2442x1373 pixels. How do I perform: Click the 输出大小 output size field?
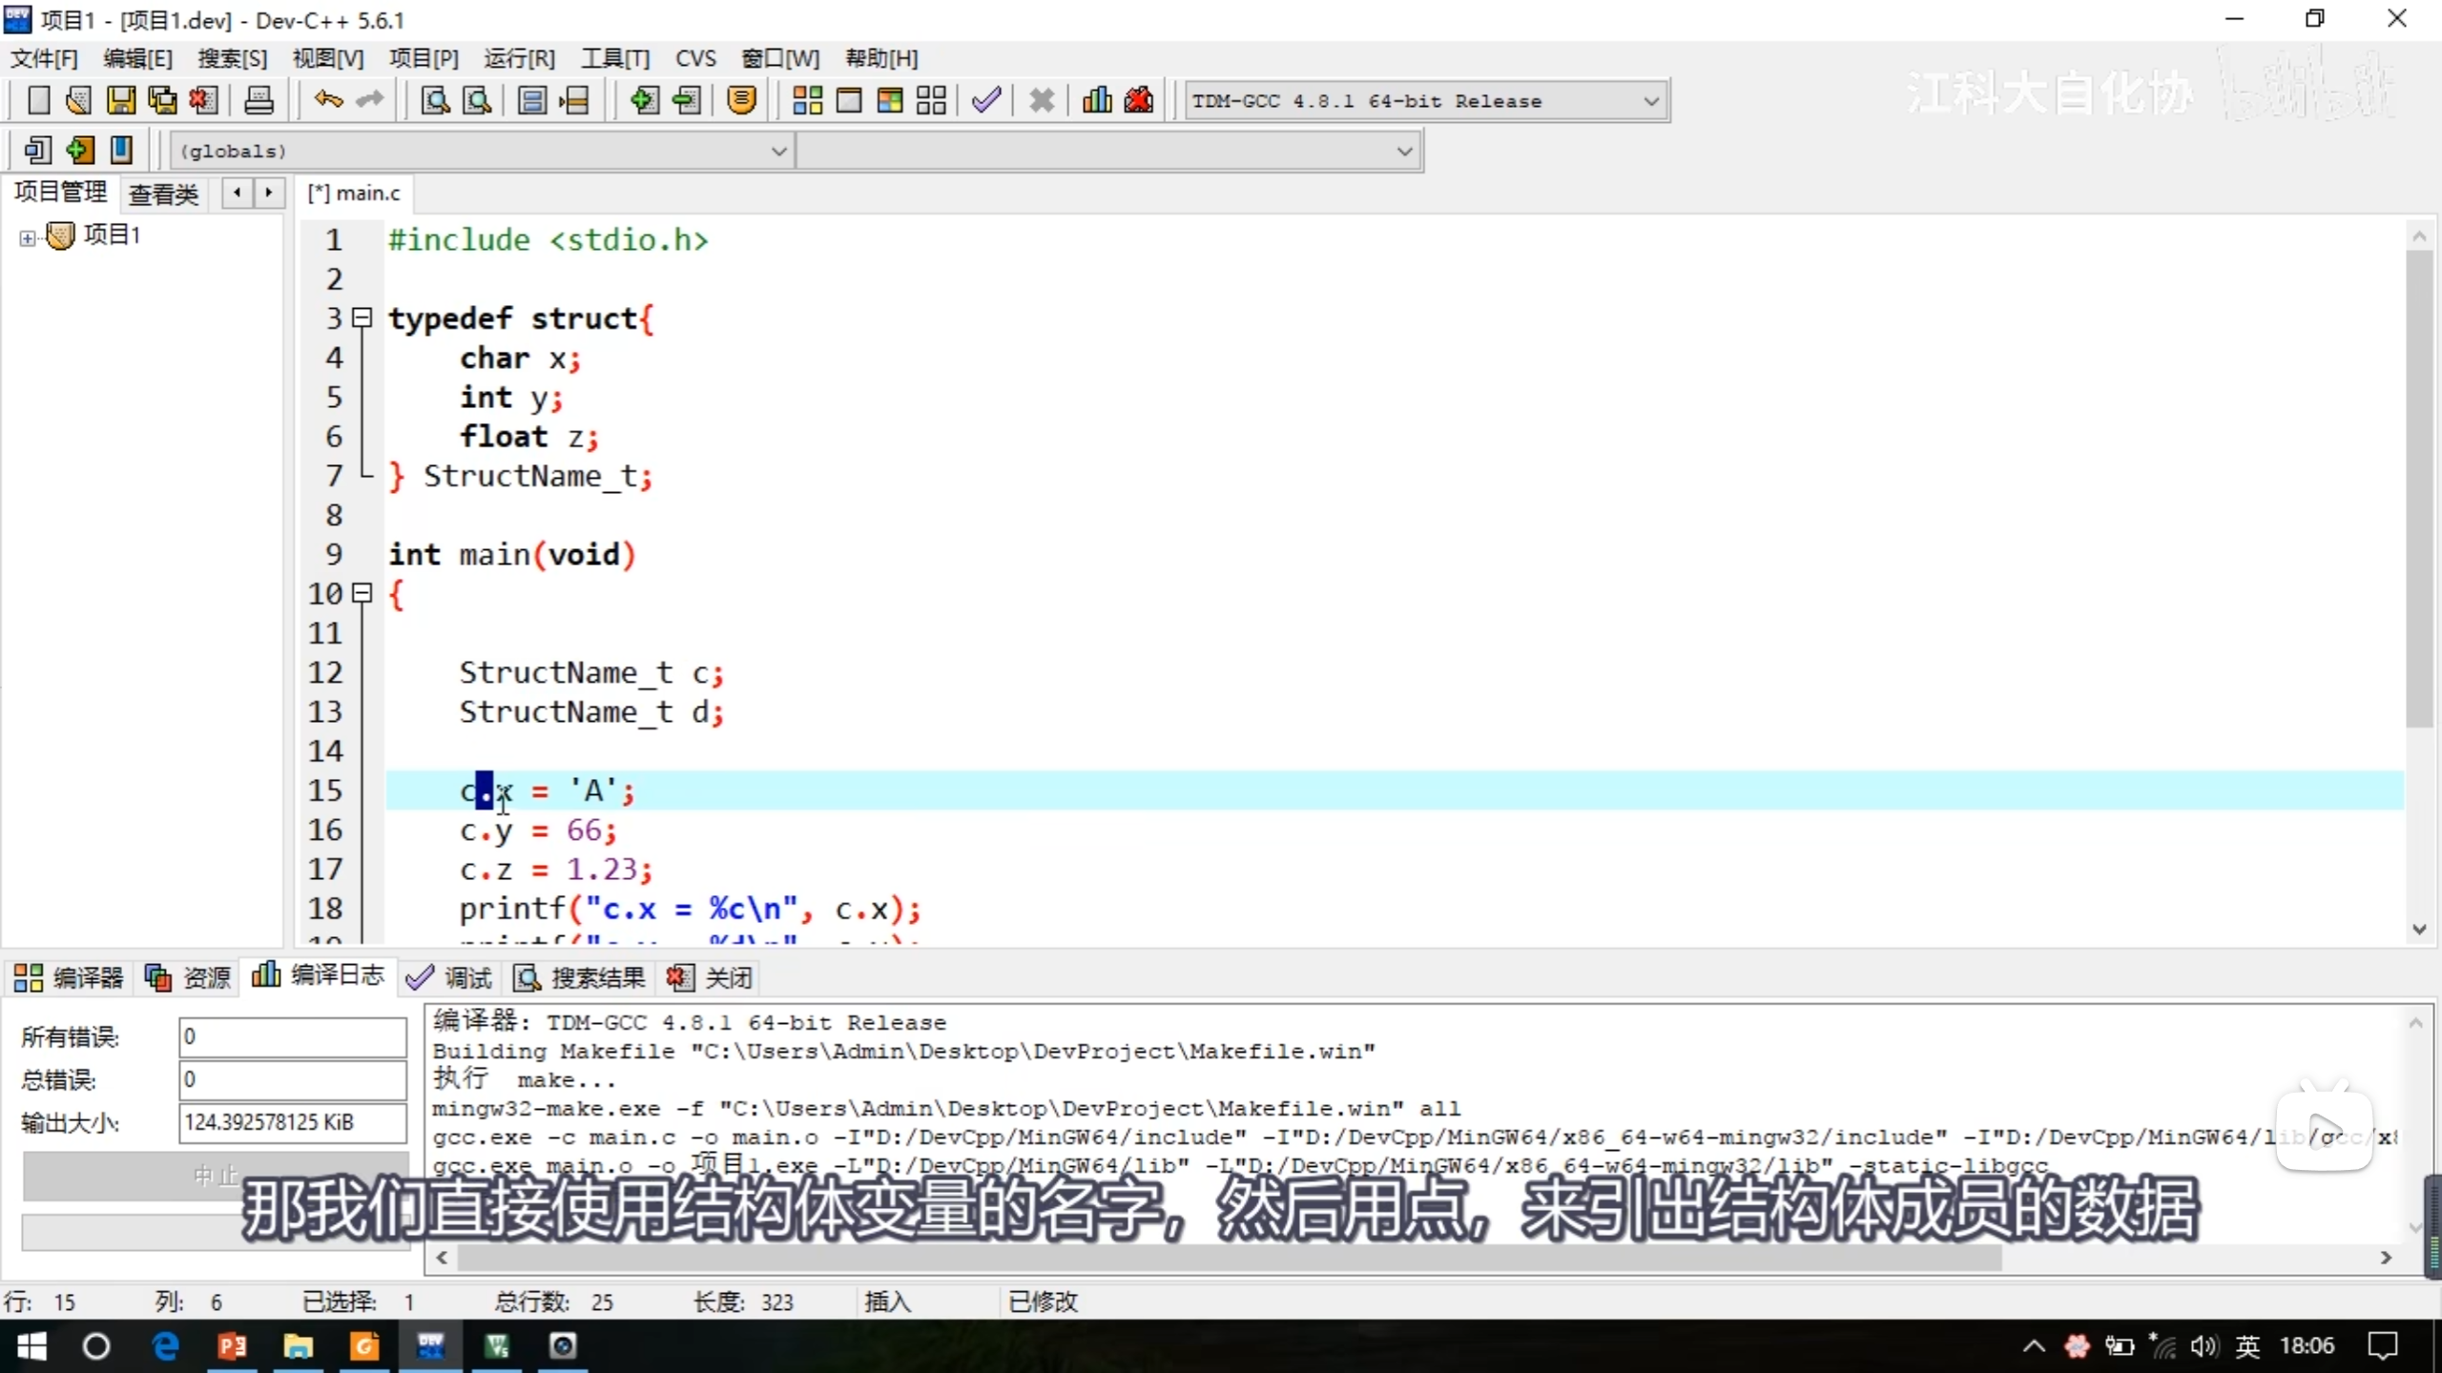tap(291, 1122)
